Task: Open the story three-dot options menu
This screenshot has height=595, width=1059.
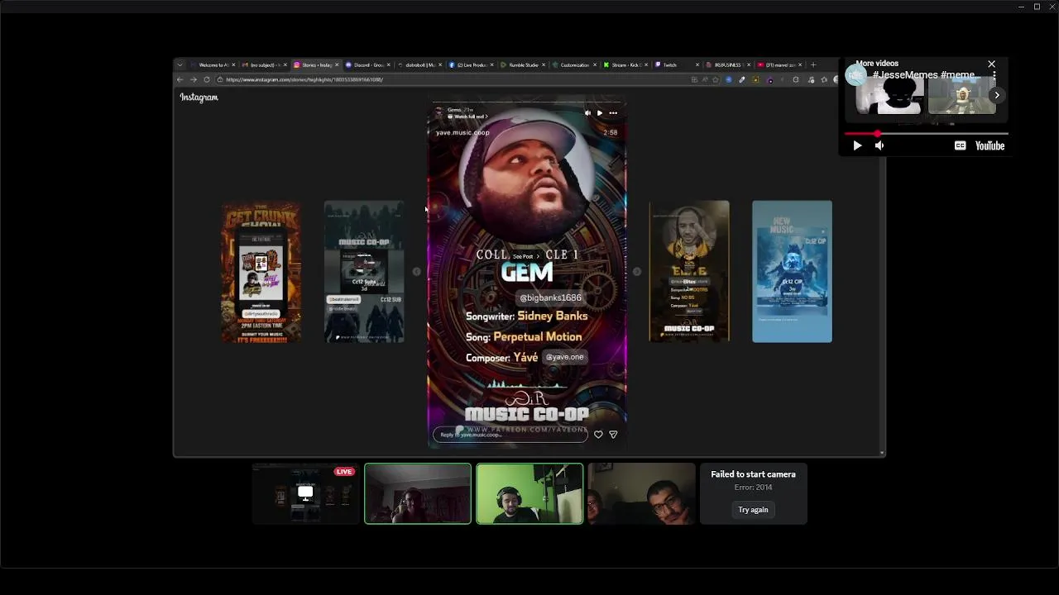Action: coord(613,113)
